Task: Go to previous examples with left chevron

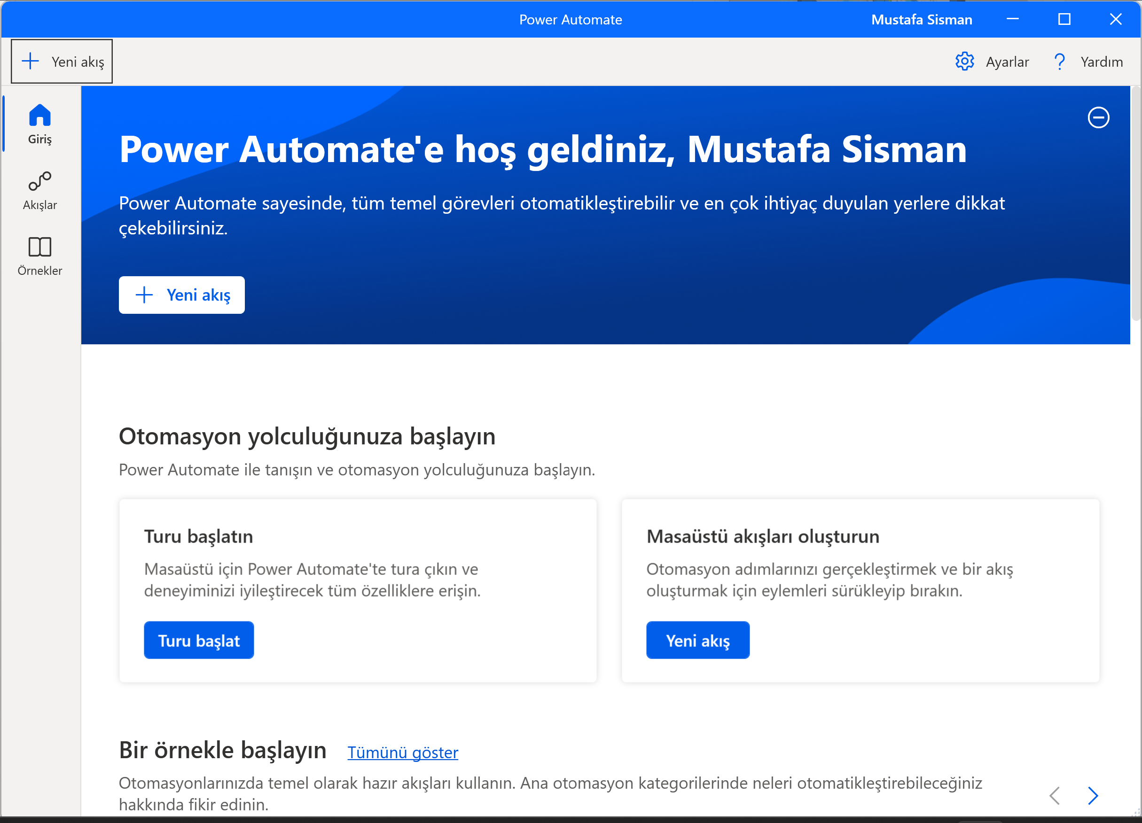Action: [x=1055, y=796]
